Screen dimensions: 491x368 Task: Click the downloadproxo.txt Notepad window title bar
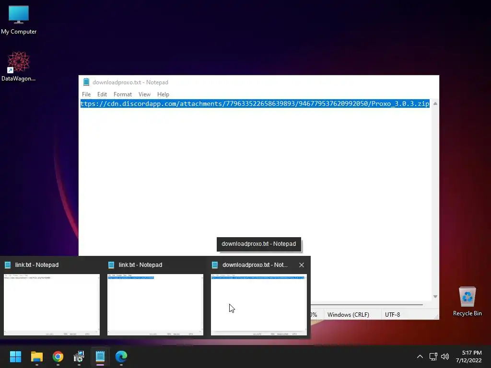pyautogui.click(x=258, y=82)
